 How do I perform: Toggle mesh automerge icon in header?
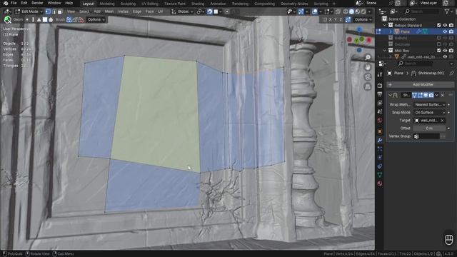(348, 19)
